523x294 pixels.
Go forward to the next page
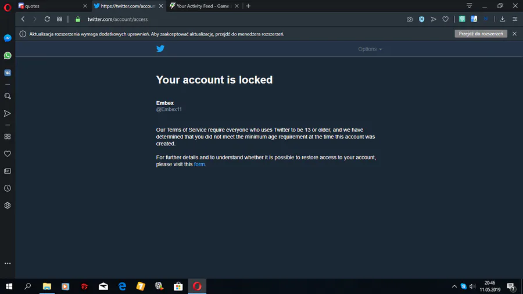(x=35, y=19)
